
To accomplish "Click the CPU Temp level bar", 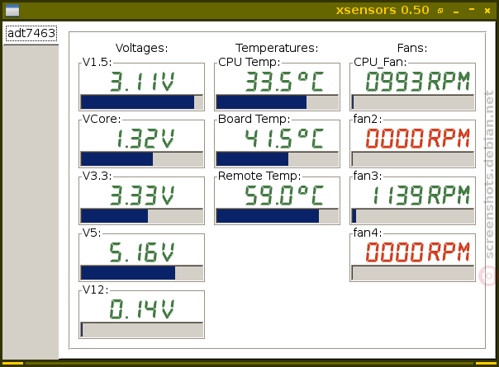I will click(278, 102).
